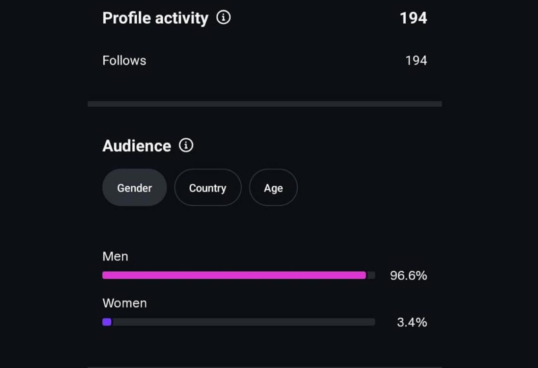Viewport: 538px width, 368px height.
Task: Click the magenta Men bar fill
Action: click(234, 275)
